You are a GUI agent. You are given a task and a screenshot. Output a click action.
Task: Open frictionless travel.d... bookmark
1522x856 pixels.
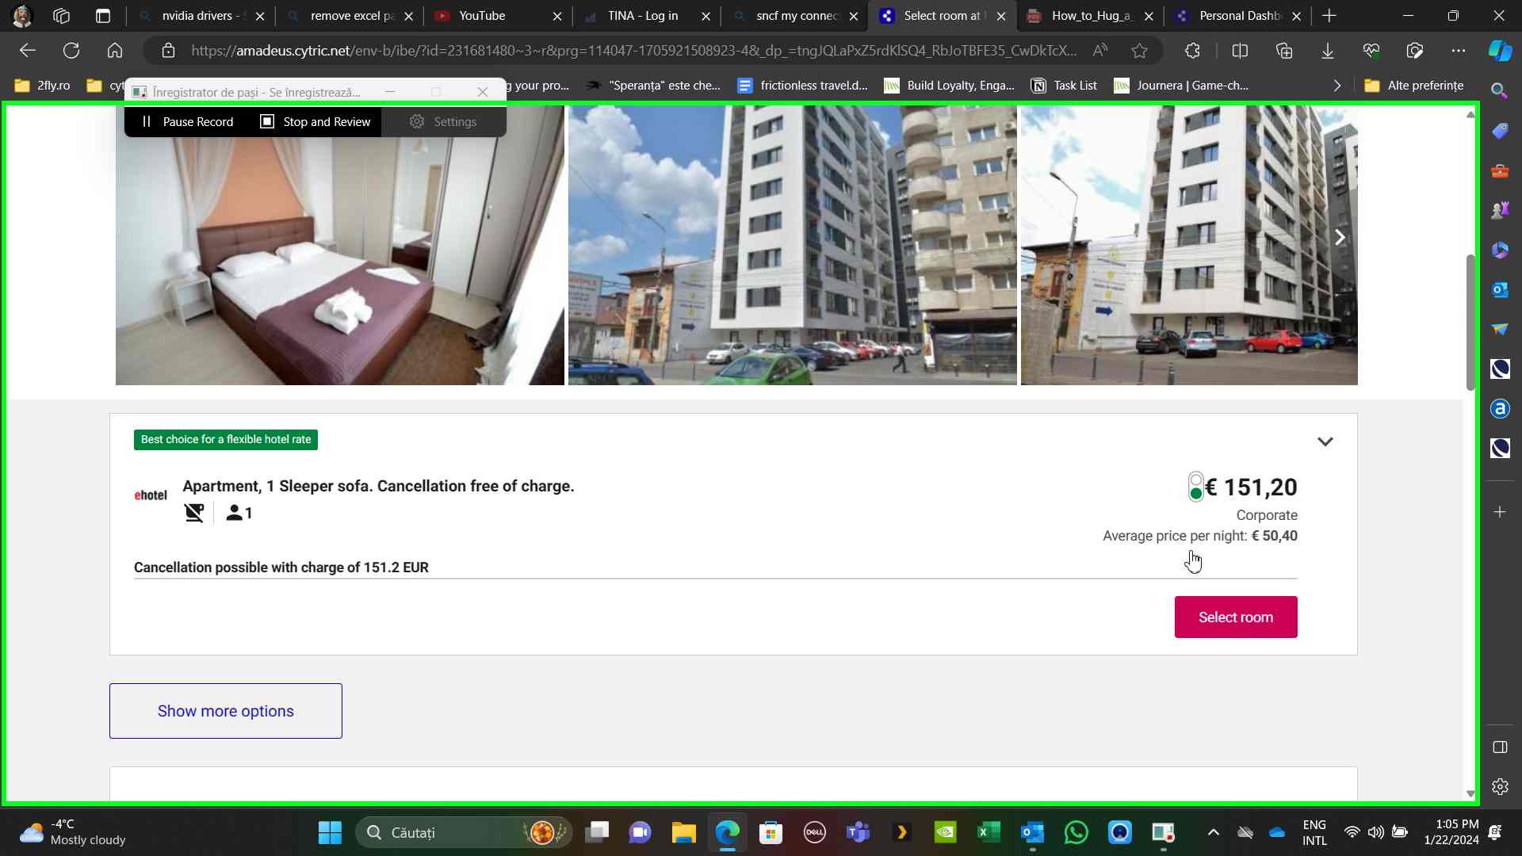coord(802,86)
